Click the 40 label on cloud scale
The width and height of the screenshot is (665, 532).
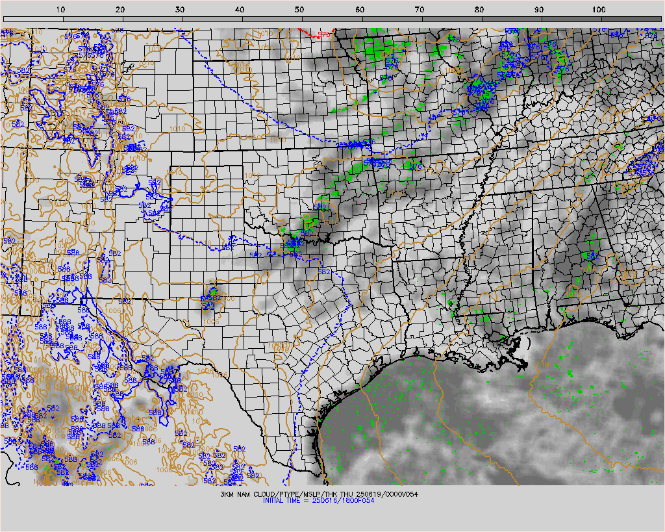pos(240,9)
